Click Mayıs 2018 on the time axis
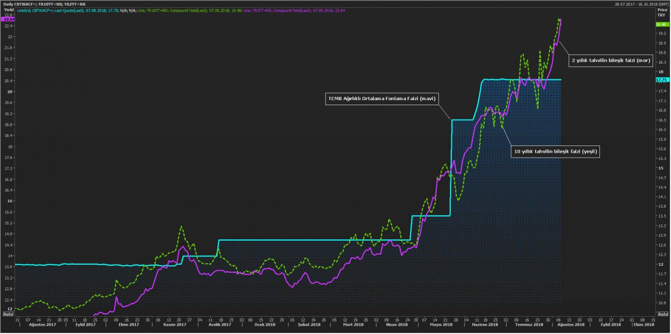The image size is (671, 334). tap(440, 325)
